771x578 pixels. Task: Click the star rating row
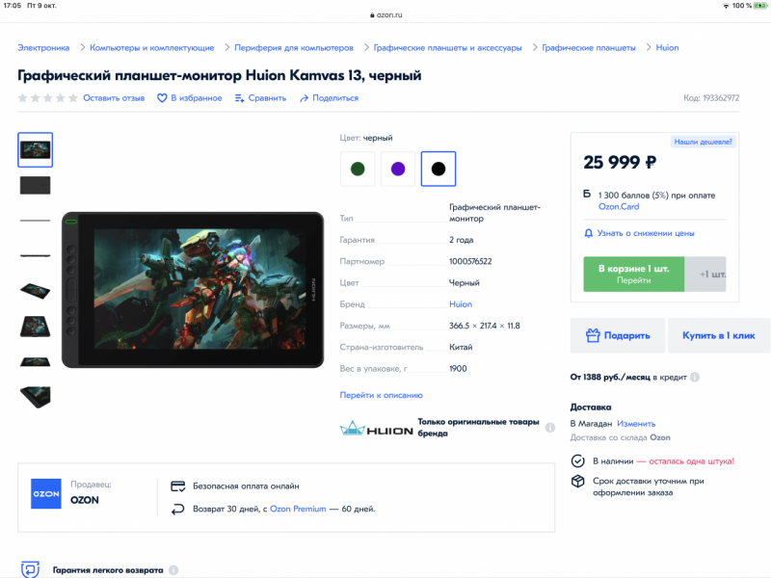[x=47, y=98]
